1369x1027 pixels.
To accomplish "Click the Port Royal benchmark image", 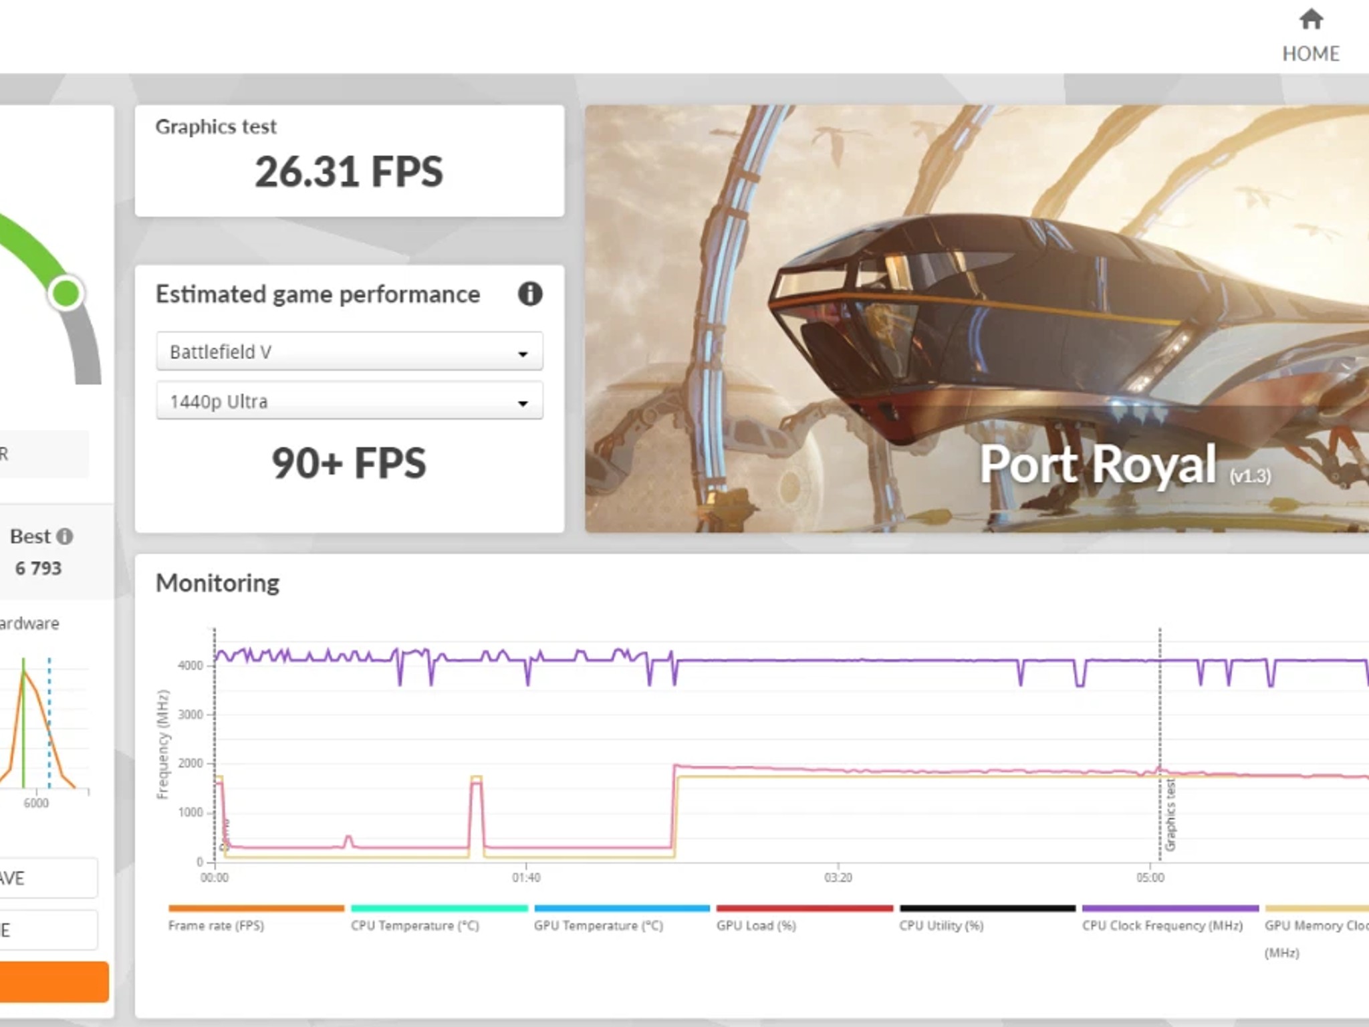I will click(x=977, y=318).
